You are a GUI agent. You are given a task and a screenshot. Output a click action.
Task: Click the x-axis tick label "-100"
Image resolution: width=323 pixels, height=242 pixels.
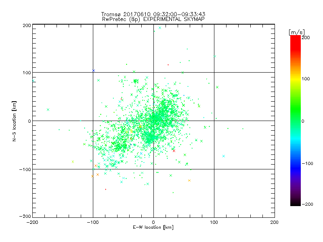pos(93,222)
